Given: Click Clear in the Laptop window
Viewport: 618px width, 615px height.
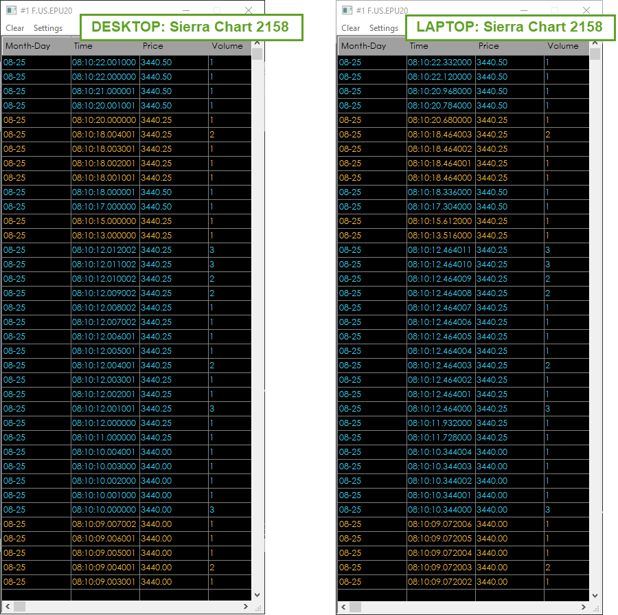Looking at the screenshot, I should pyautogui.click(x=351, y=28).
